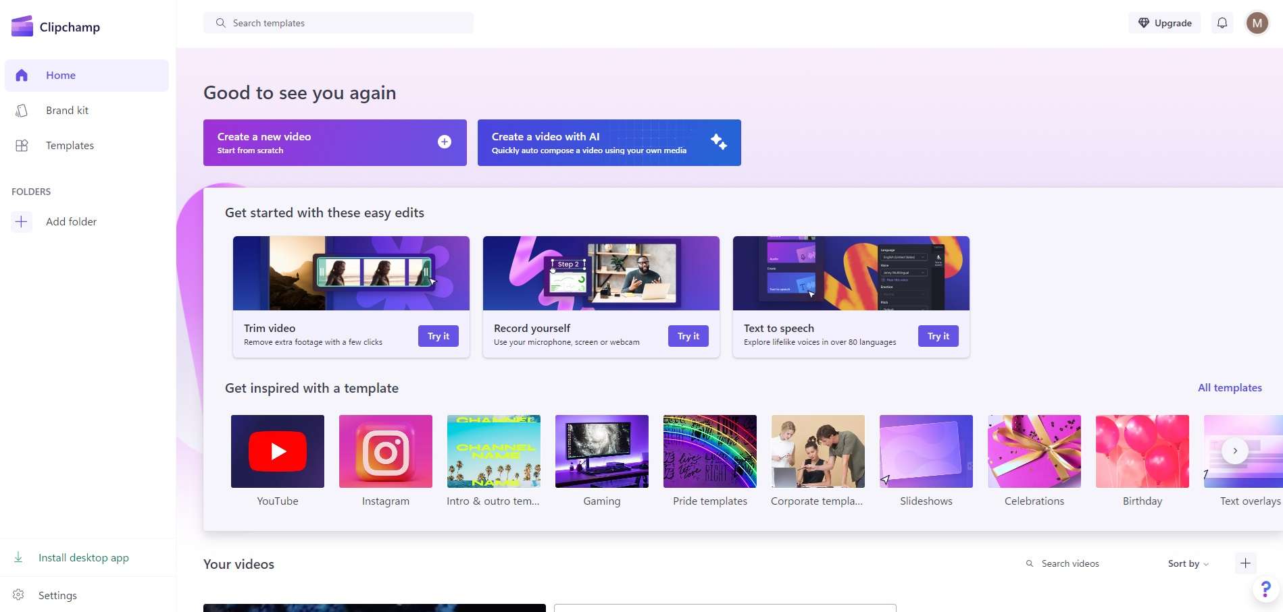Open the Celebrations template category

click(1034, 451)
